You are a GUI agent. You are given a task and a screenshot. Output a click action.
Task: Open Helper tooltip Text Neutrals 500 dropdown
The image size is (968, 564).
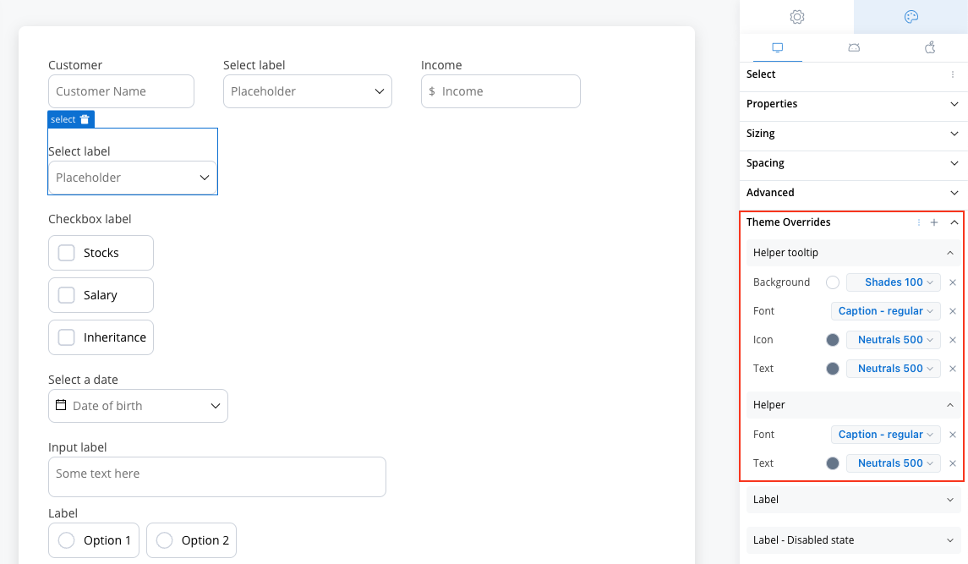[x=894, y=369]
